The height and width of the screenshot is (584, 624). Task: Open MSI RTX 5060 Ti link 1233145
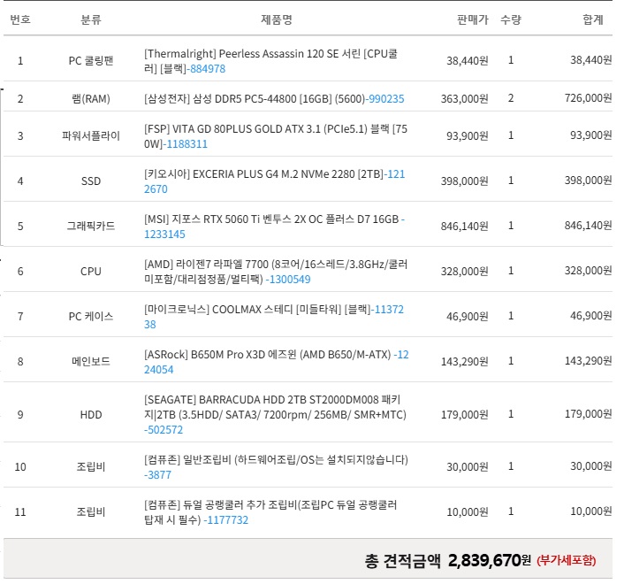pos(164,234)
